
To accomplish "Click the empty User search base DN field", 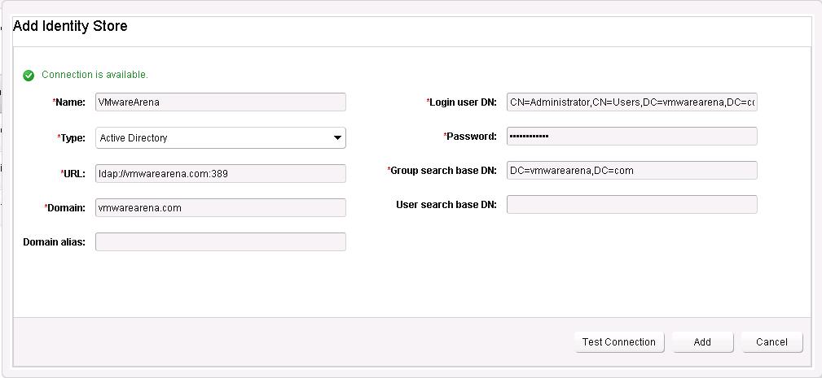I will point(631,205).
